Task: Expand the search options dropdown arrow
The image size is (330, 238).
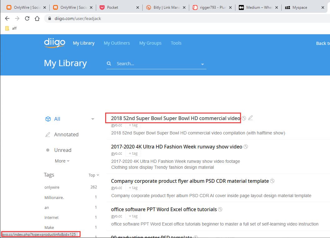Action: coord(202,64)
